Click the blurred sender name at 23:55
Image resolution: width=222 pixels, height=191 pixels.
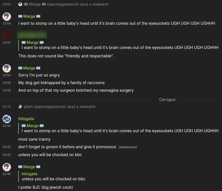[32, 35]
